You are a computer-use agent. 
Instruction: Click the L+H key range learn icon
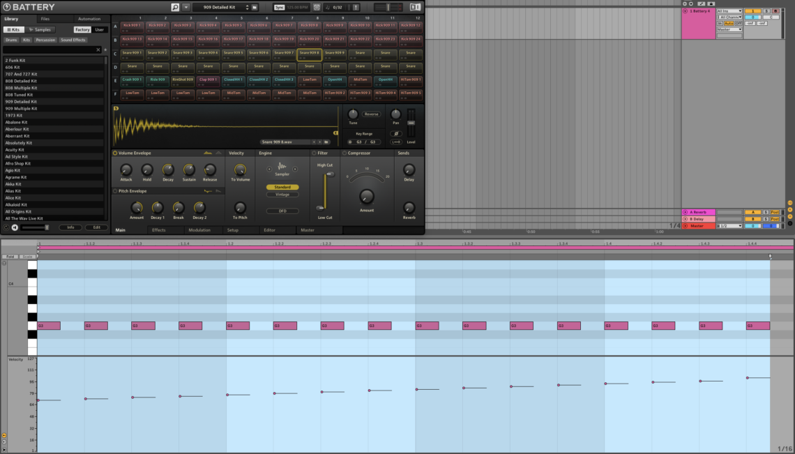coord(349,142)
